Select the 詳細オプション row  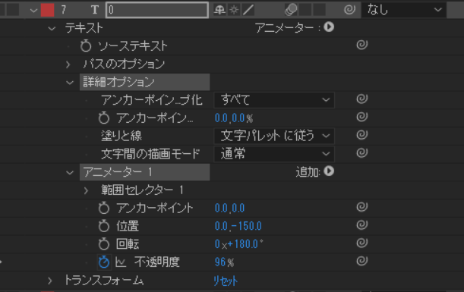coord(145,82)
